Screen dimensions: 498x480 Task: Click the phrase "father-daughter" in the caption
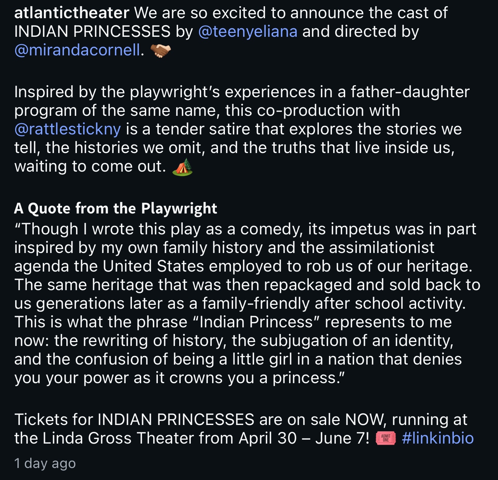click(410, 92)
